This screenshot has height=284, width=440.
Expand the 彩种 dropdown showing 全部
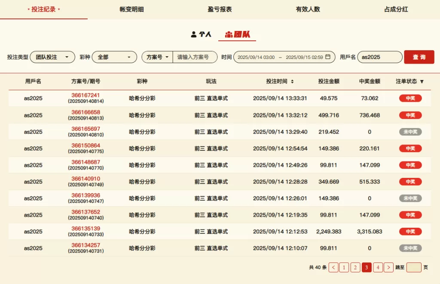pos(114,57)
